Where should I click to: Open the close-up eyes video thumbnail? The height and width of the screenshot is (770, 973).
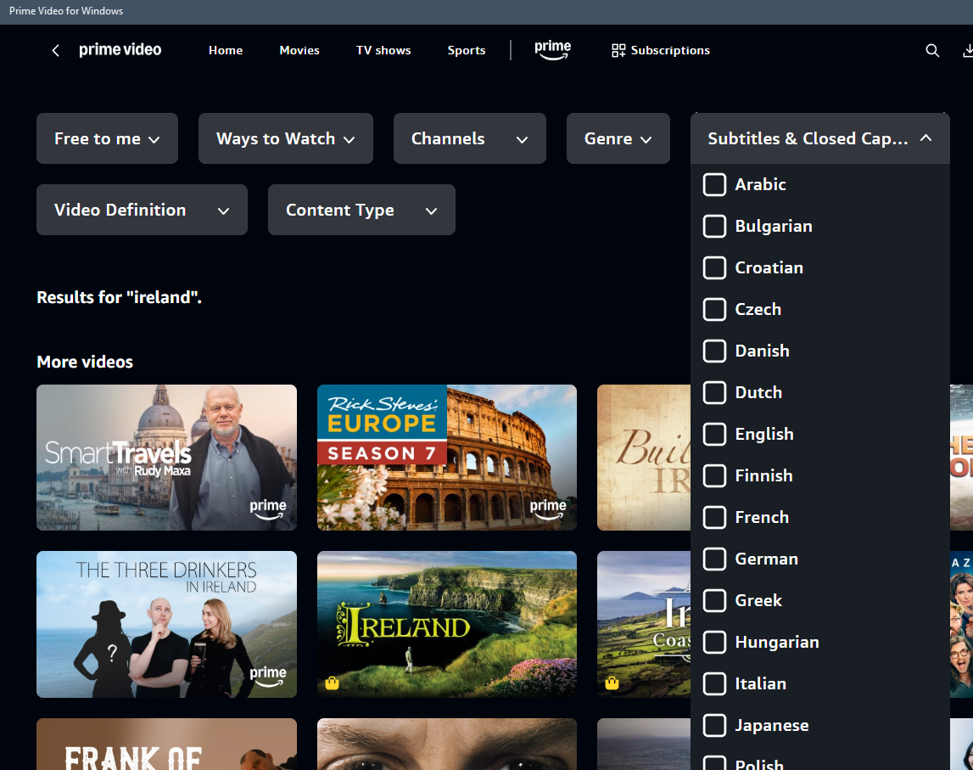click(x=447, y=744)
